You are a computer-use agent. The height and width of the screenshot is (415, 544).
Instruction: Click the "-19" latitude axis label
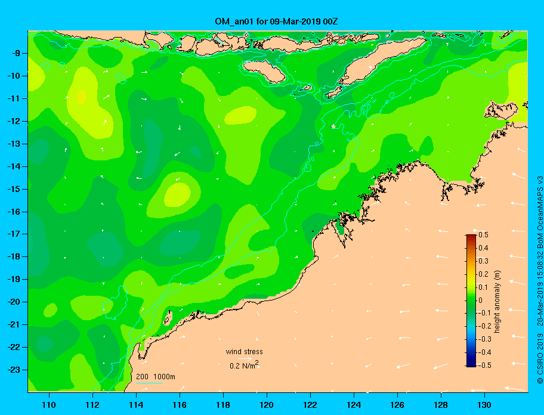(x=13, y=279)
